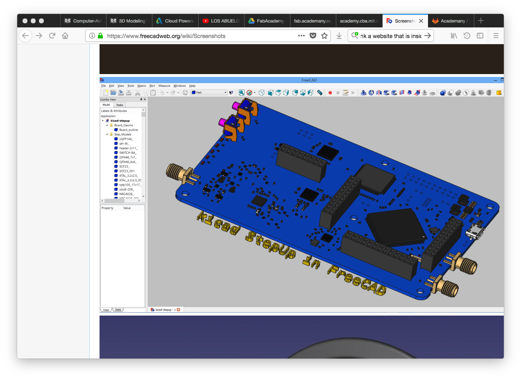The height and width of the screenshot is (379, 521).
Task: Open the Firefox hamburger menu
Action: click(x=496, y=36)
